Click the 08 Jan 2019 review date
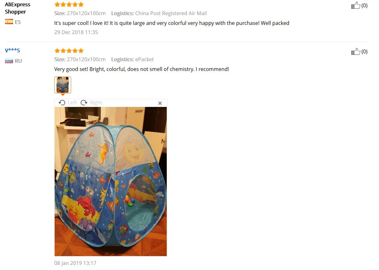 click(75, 263)
